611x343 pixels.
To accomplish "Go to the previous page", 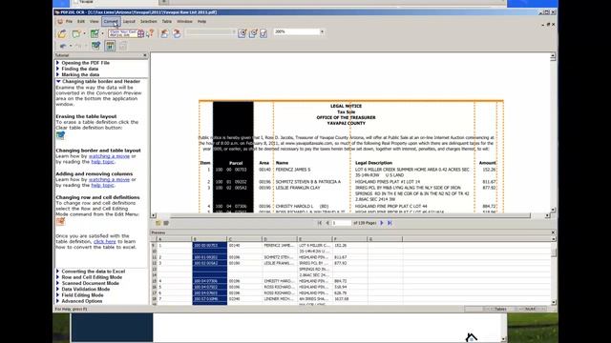I will [x=327, y=223].
